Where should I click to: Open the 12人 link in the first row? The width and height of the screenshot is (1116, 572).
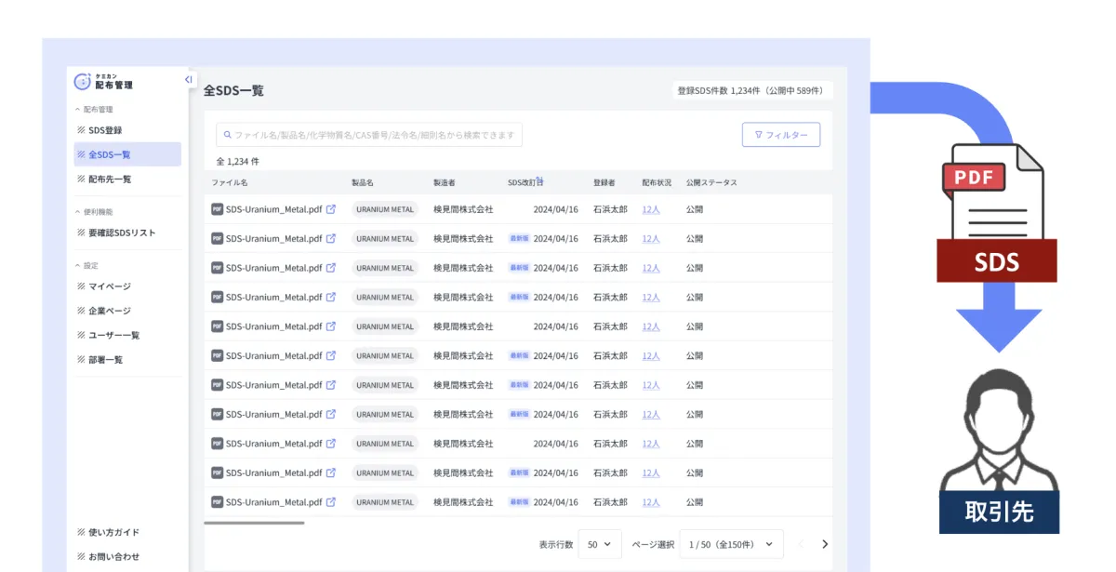[650, 209]
